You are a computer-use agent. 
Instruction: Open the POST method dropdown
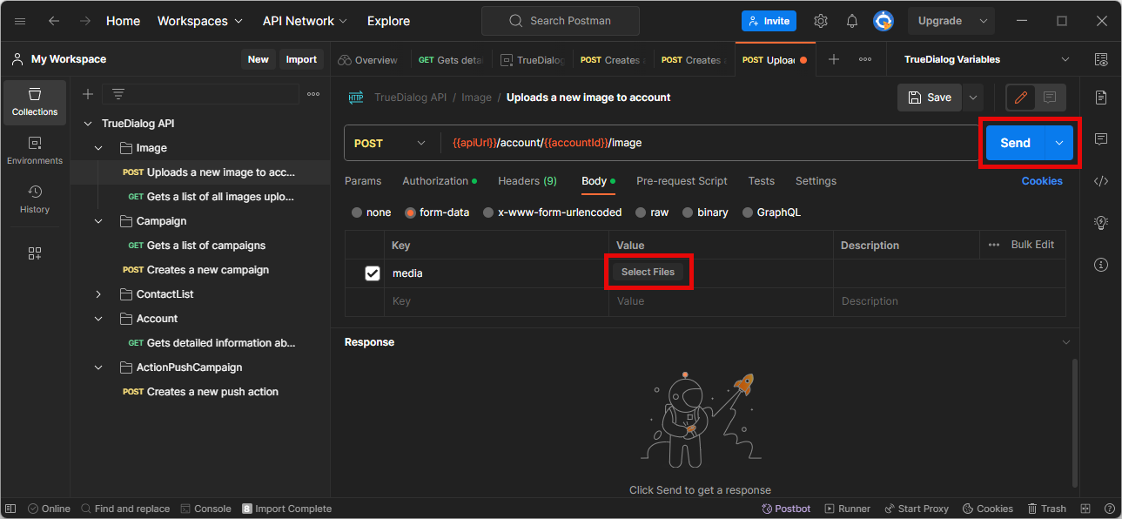coord(391,143)
